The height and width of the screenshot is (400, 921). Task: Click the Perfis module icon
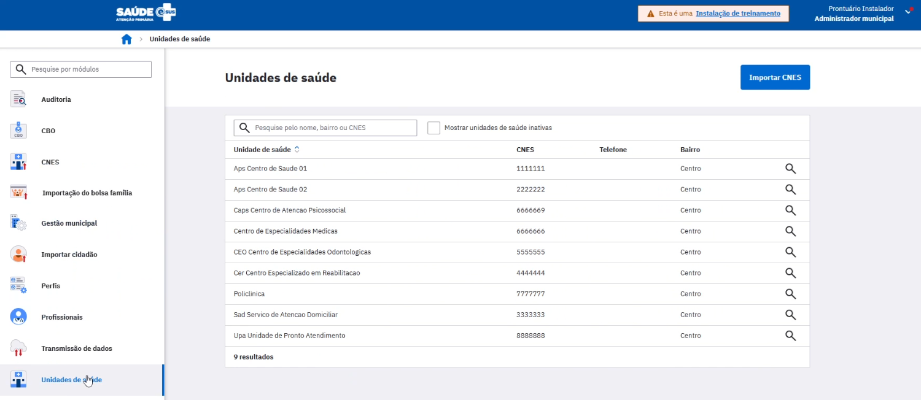coord(18,286)
